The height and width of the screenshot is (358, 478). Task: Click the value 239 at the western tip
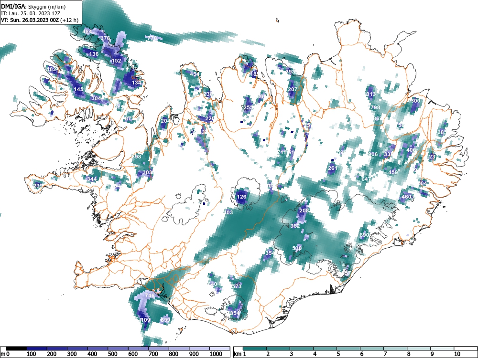[38, 185]
